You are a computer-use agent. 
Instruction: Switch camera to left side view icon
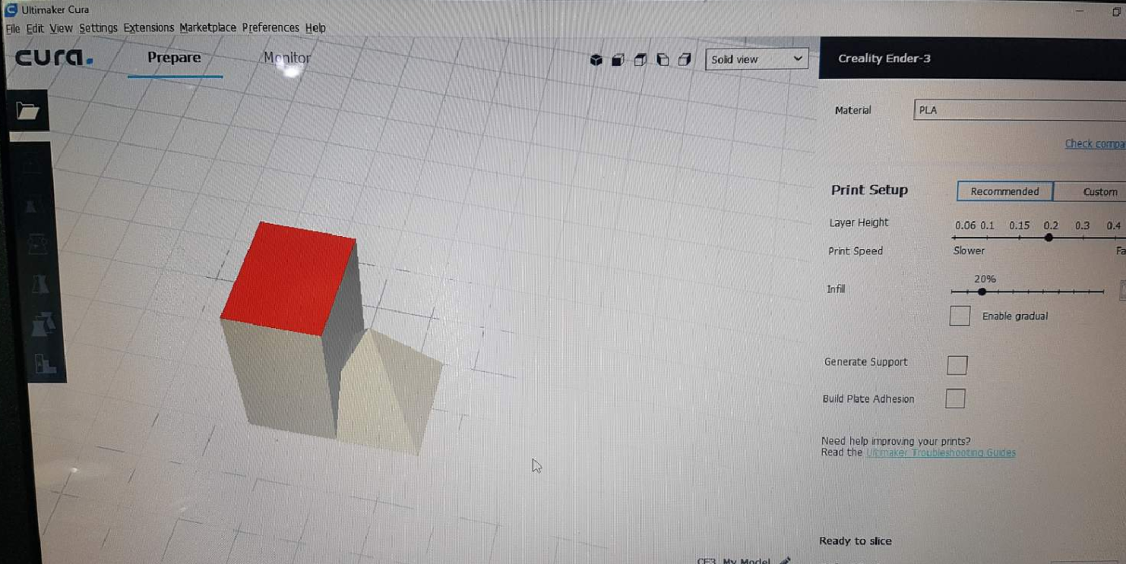(663, 59)
